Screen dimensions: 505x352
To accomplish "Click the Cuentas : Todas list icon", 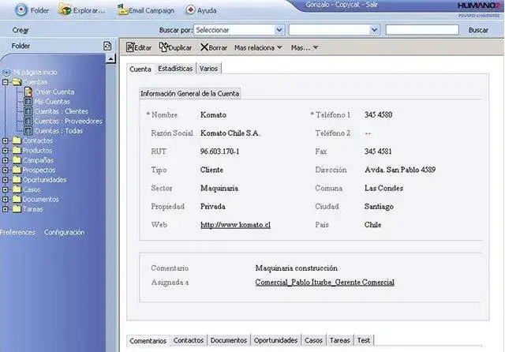I will [28, 131].
